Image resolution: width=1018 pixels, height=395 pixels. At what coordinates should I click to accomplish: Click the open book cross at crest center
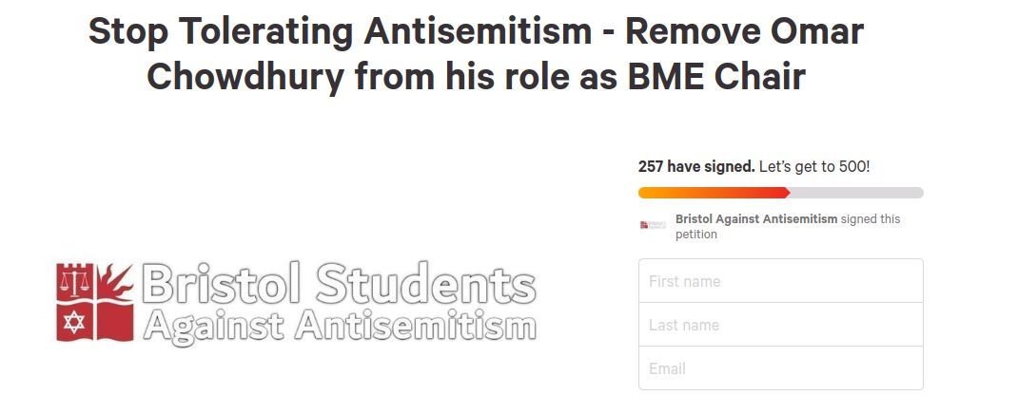click(x=95, y=302)
